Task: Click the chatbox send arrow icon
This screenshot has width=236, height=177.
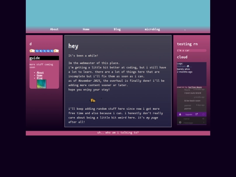Action: click(204, 122)
